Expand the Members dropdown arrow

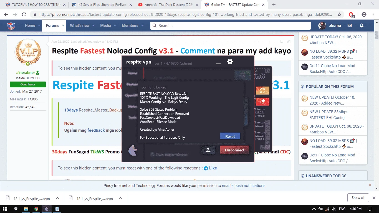coord(142,26)
